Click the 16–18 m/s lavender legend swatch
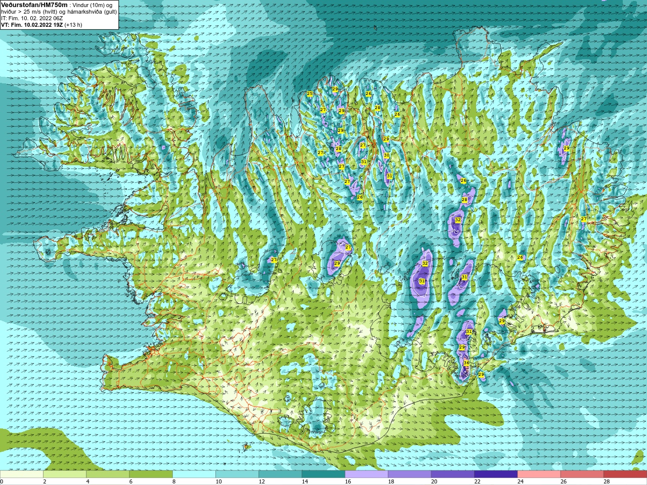Viewport: 647px width, 485px height. pyautogui.click(x=366, y=474)
